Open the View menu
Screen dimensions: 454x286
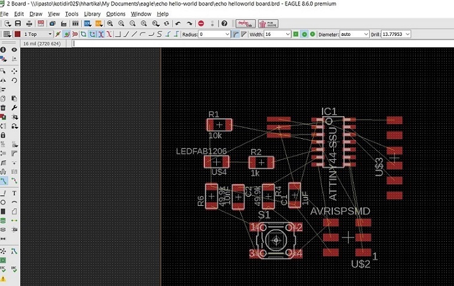pyautogui.click(x=54, y=14)
